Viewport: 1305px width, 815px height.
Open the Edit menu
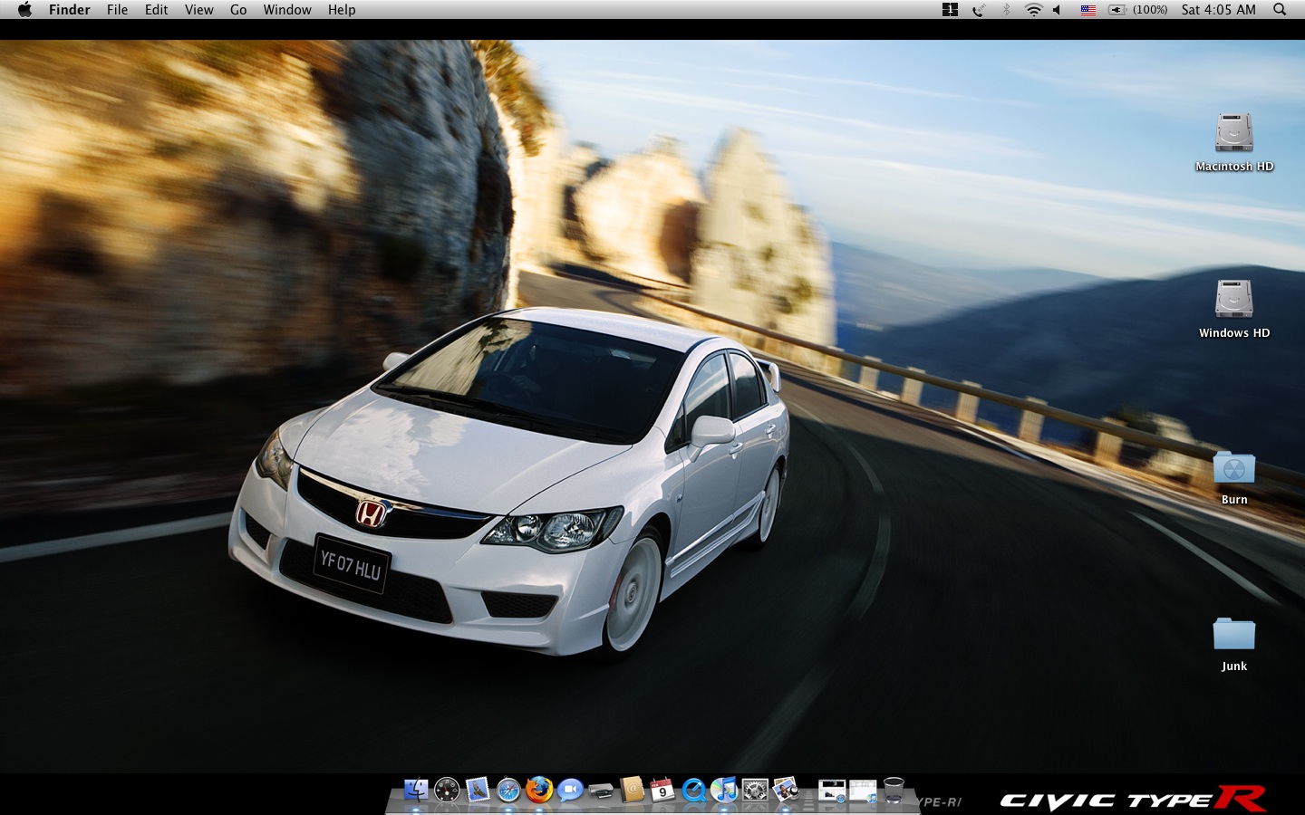click(x=156, y=10)
